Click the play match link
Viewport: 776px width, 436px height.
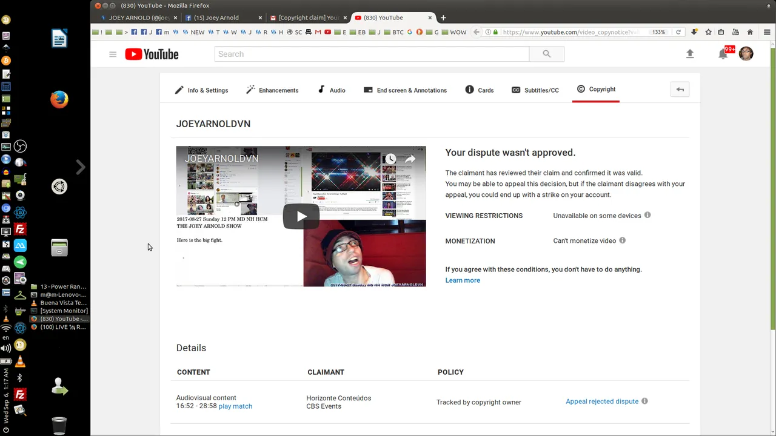pyautogui.click(x=235, y=406)
